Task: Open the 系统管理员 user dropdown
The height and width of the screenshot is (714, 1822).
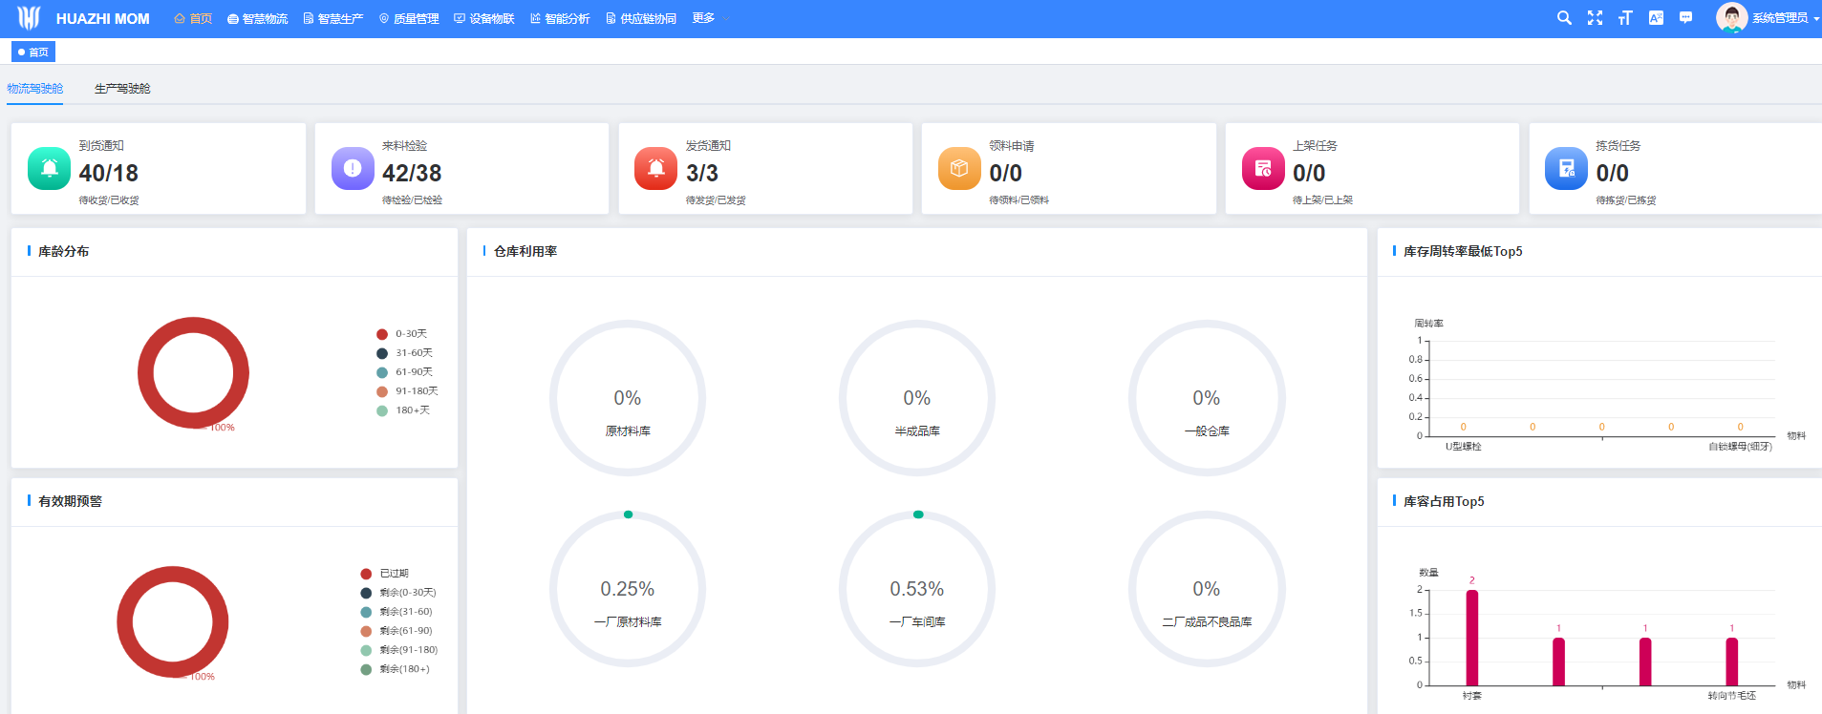Action: tap(1768, 18)
